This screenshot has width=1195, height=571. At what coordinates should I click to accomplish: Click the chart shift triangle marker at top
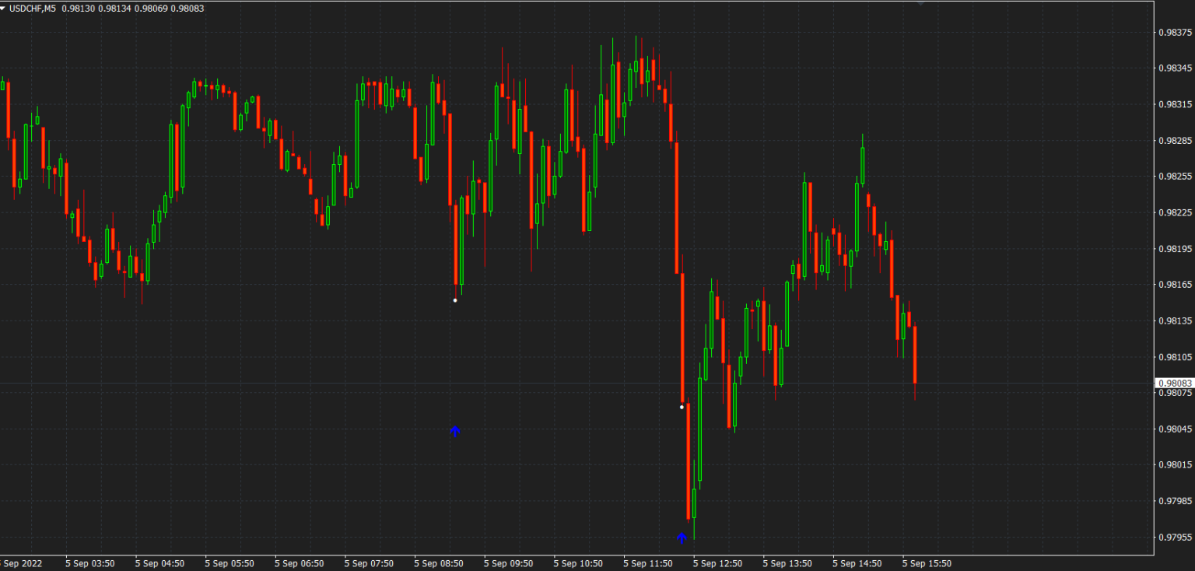[921, 3]
